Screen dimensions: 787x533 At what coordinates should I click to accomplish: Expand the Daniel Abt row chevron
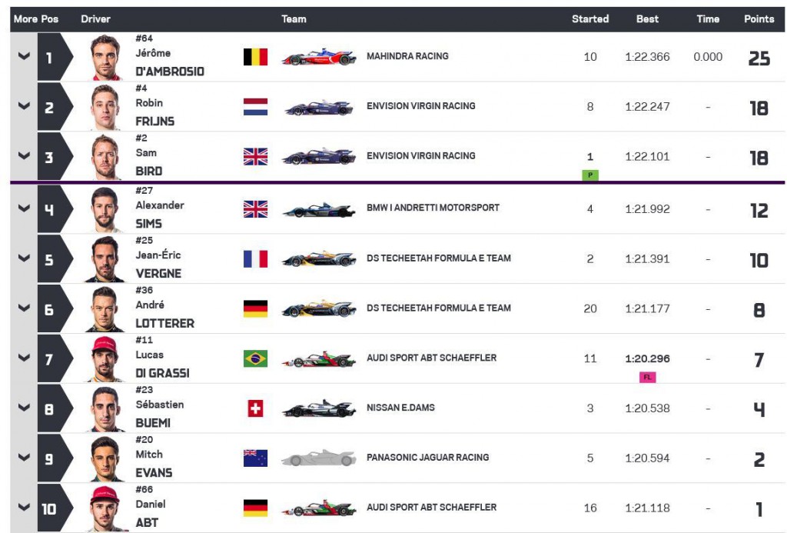pos(24,508)
